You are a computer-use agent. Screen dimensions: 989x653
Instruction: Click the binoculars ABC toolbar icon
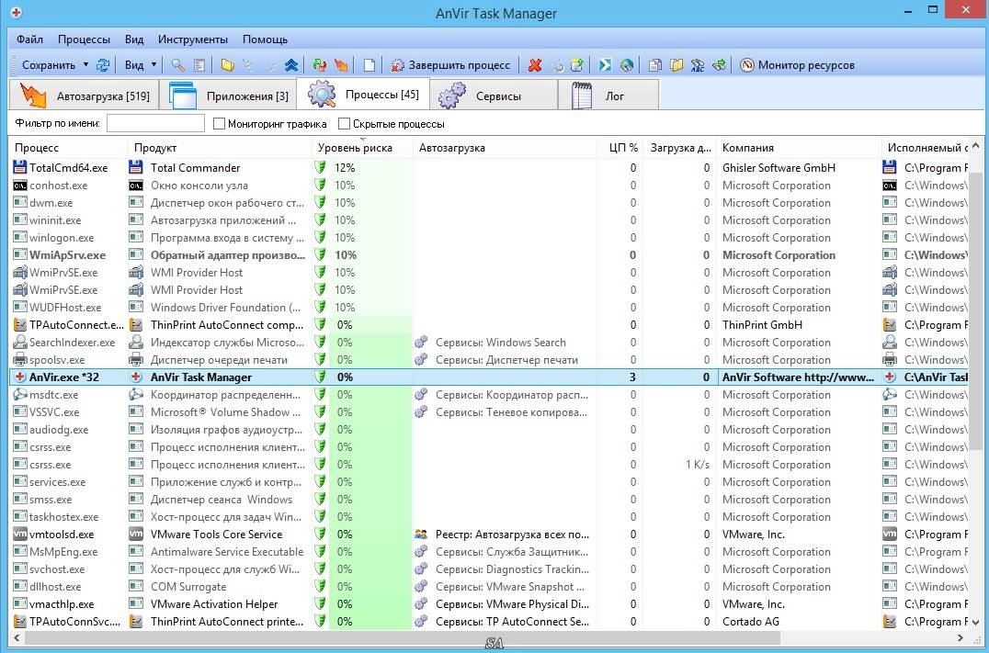click(698, 65)
